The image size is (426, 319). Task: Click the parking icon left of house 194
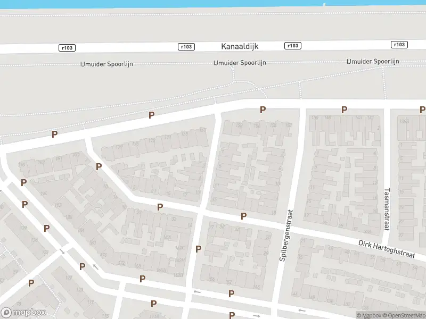tap(23, 182)
